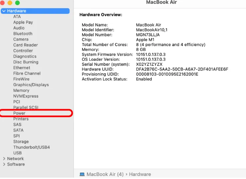This screenshot has width=246, height=179.
Task: Select Power in the sidebar
Action: [x=19, y=113]
